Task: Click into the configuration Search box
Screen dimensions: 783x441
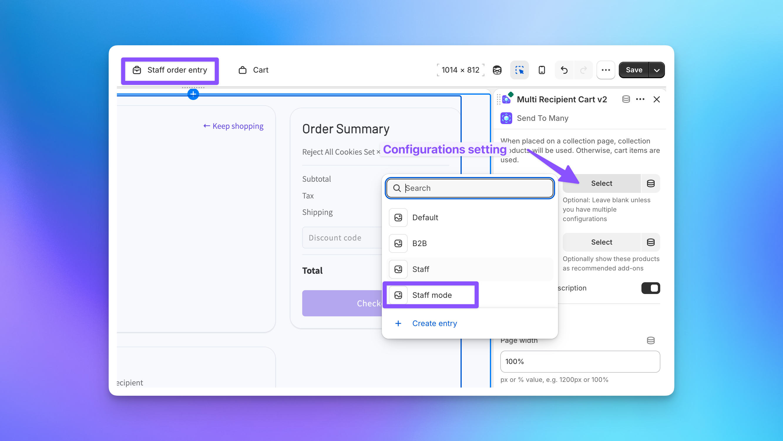Action: [470, 188]
